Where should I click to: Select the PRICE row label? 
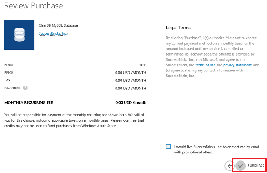coord(9,73)
